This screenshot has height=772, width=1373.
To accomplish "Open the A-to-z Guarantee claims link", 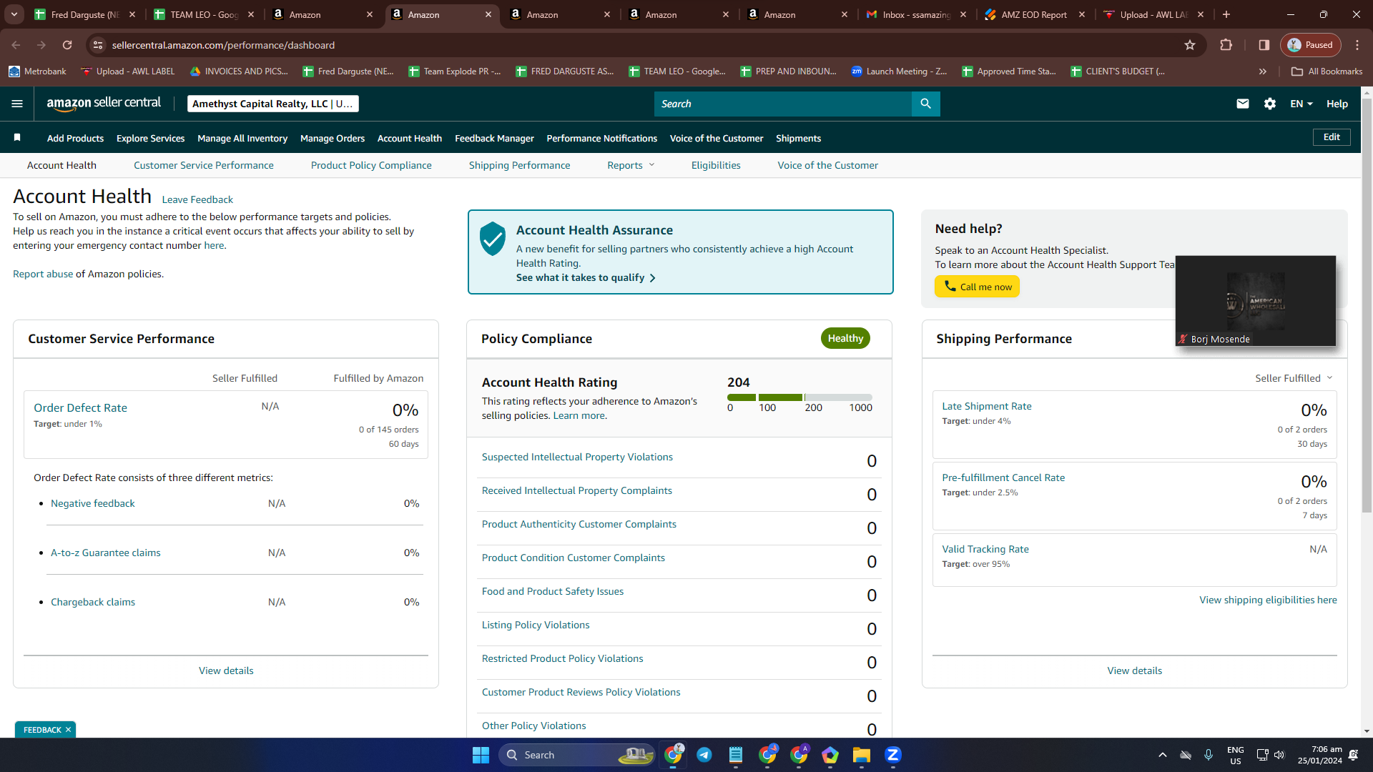I will point(106,553).
